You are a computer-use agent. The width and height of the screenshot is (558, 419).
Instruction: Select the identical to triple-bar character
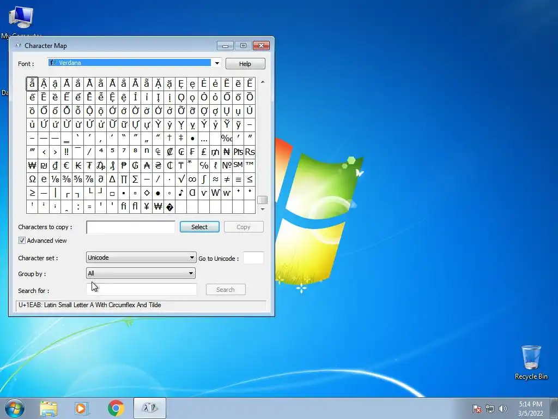[x=239, y=179]
